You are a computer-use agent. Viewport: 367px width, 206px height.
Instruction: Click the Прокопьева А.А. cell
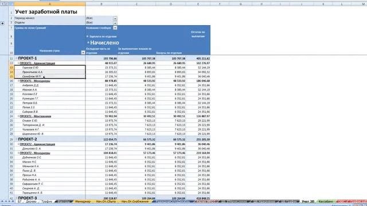50,72
